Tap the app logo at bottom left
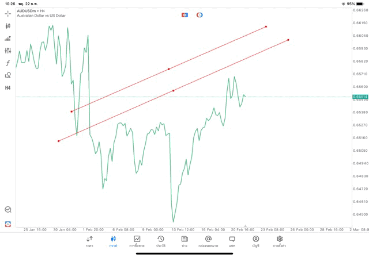Screen dimensions: 369x257 coord(7,224)
